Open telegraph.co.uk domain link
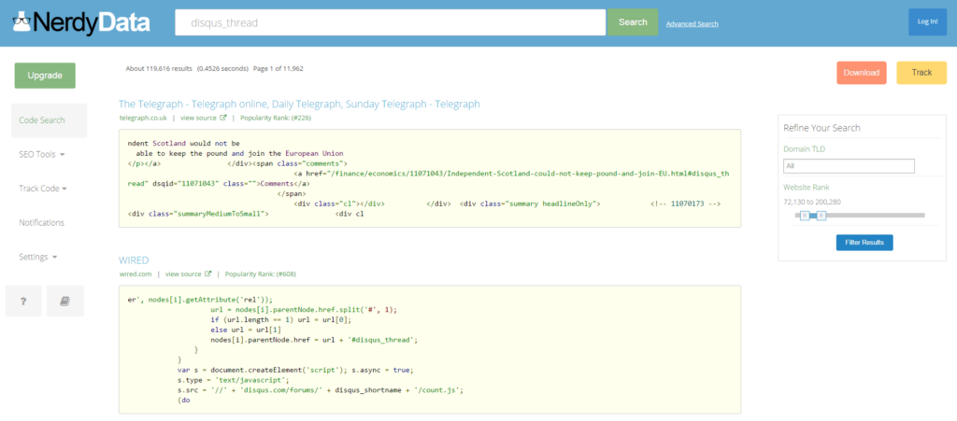 coord(143,118)
